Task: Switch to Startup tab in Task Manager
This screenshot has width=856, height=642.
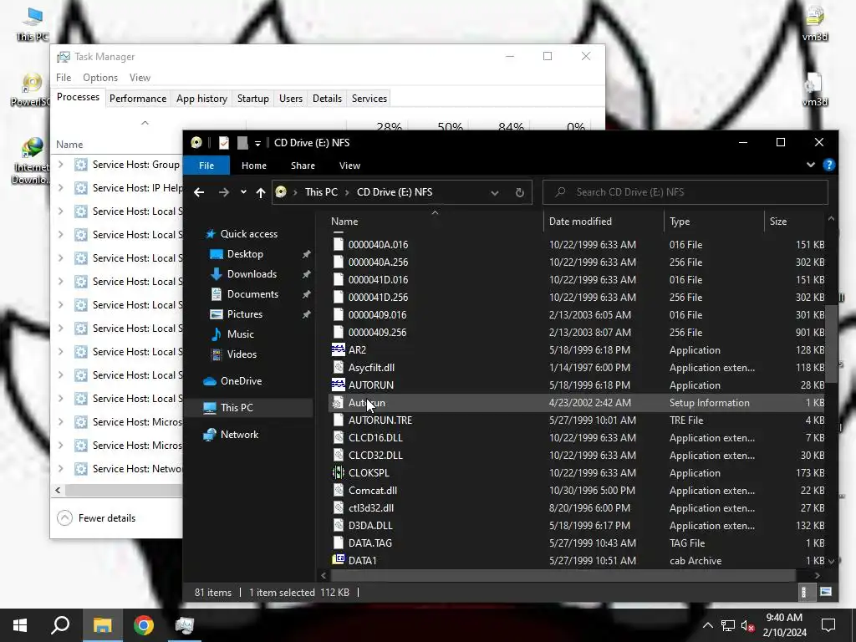Action: [252, 99]
